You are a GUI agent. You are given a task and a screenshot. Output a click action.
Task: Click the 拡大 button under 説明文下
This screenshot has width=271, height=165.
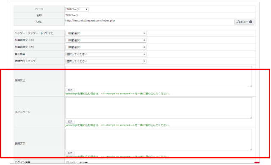click(x=70, y=153)
